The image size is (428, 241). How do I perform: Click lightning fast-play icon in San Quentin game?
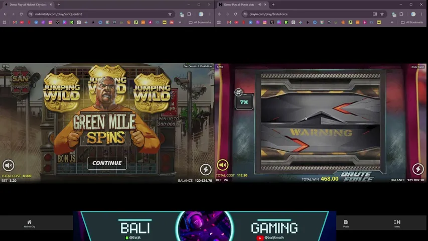[206, 169]
